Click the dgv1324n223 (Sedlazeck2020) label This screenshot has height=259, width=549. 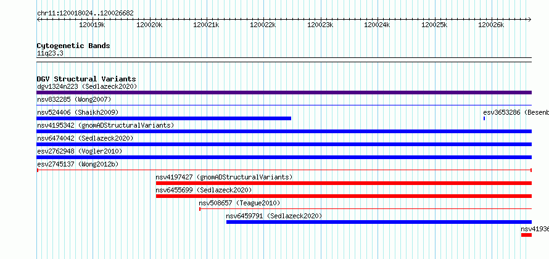(x=87, y=86)
